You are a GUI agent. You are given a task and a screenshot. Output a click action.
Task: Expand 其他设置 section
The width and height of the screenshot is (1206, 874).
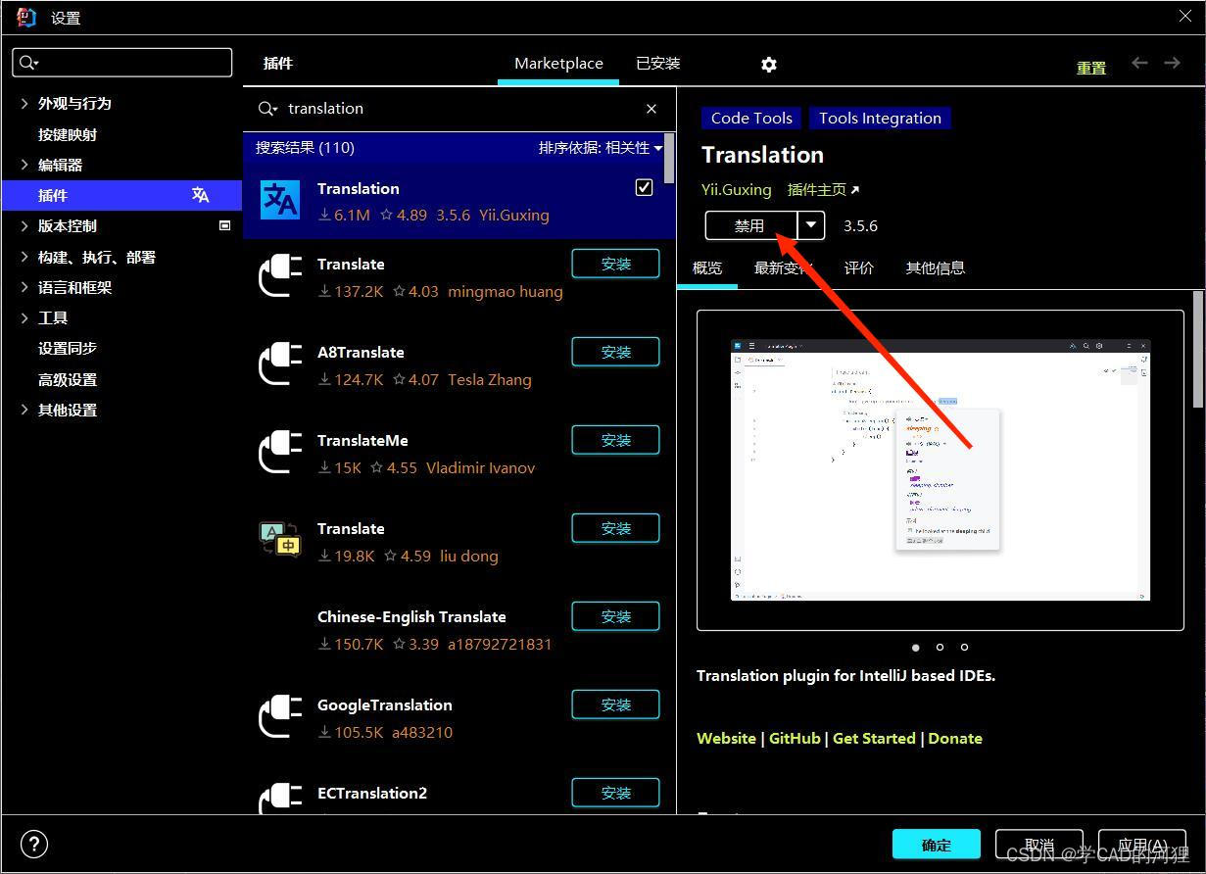(x=24, y=410)
